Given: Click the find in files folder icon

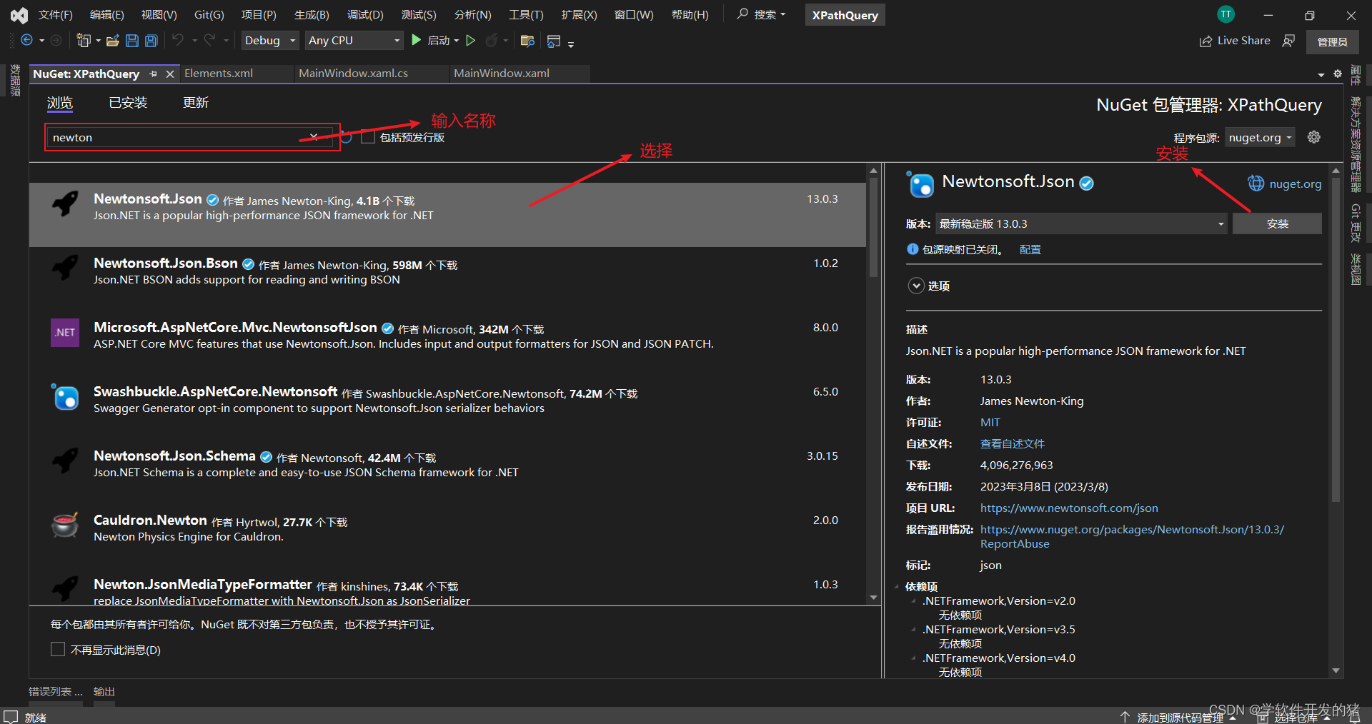Looking at the screenshot, I should [527, 41].
